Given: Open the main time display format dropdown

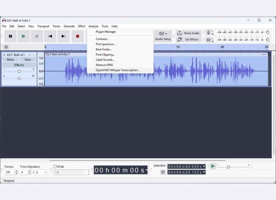Looking at the screenshot, I should [x=146, y=170].
